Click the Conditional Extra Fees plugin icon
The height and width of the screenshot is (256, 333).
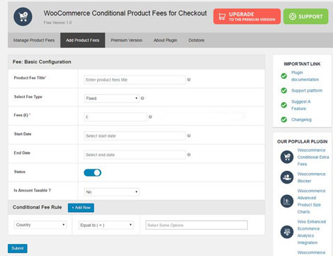287,157
